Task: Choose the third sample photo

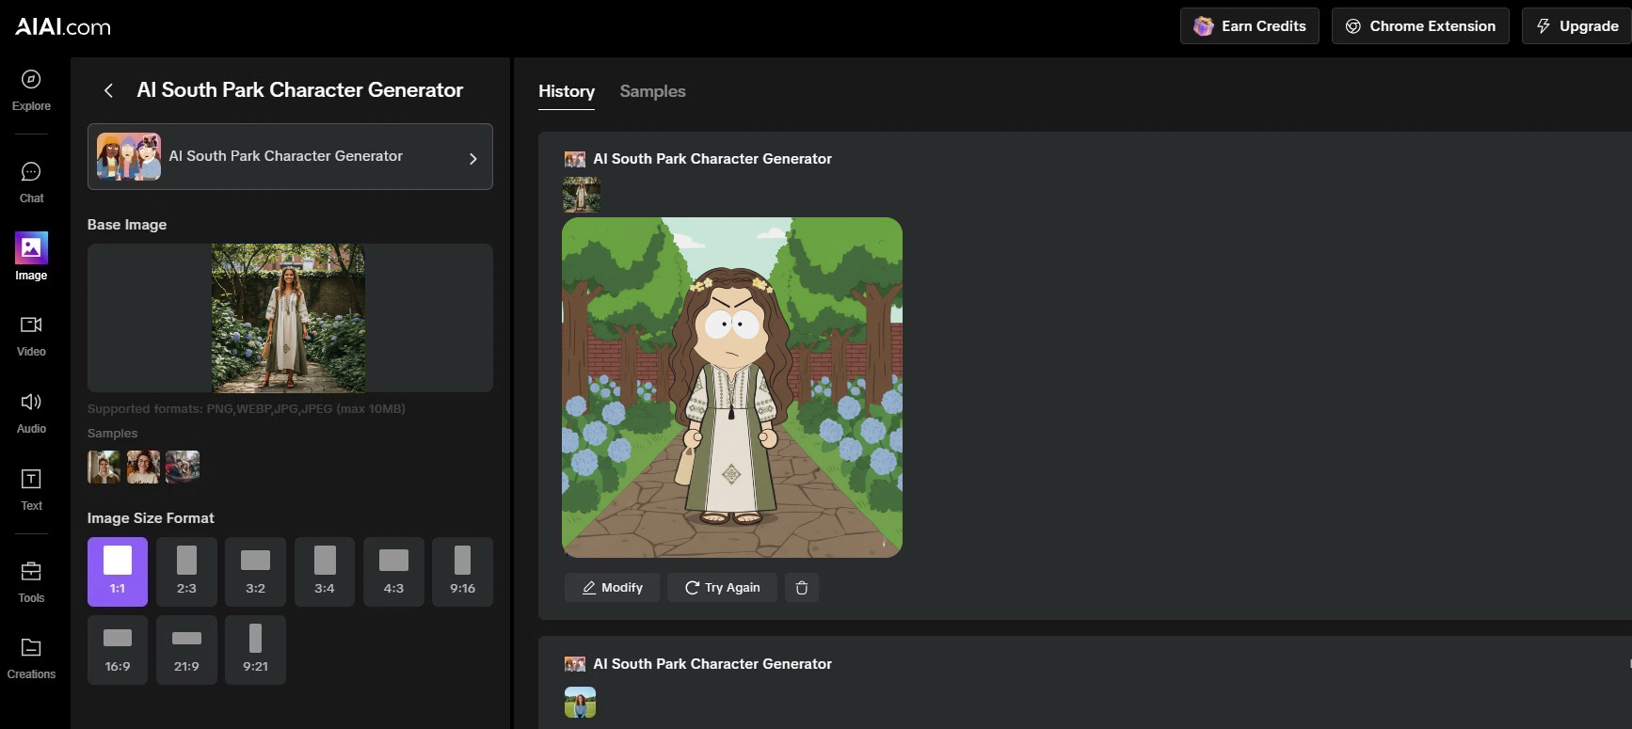Action: (183, 467)
